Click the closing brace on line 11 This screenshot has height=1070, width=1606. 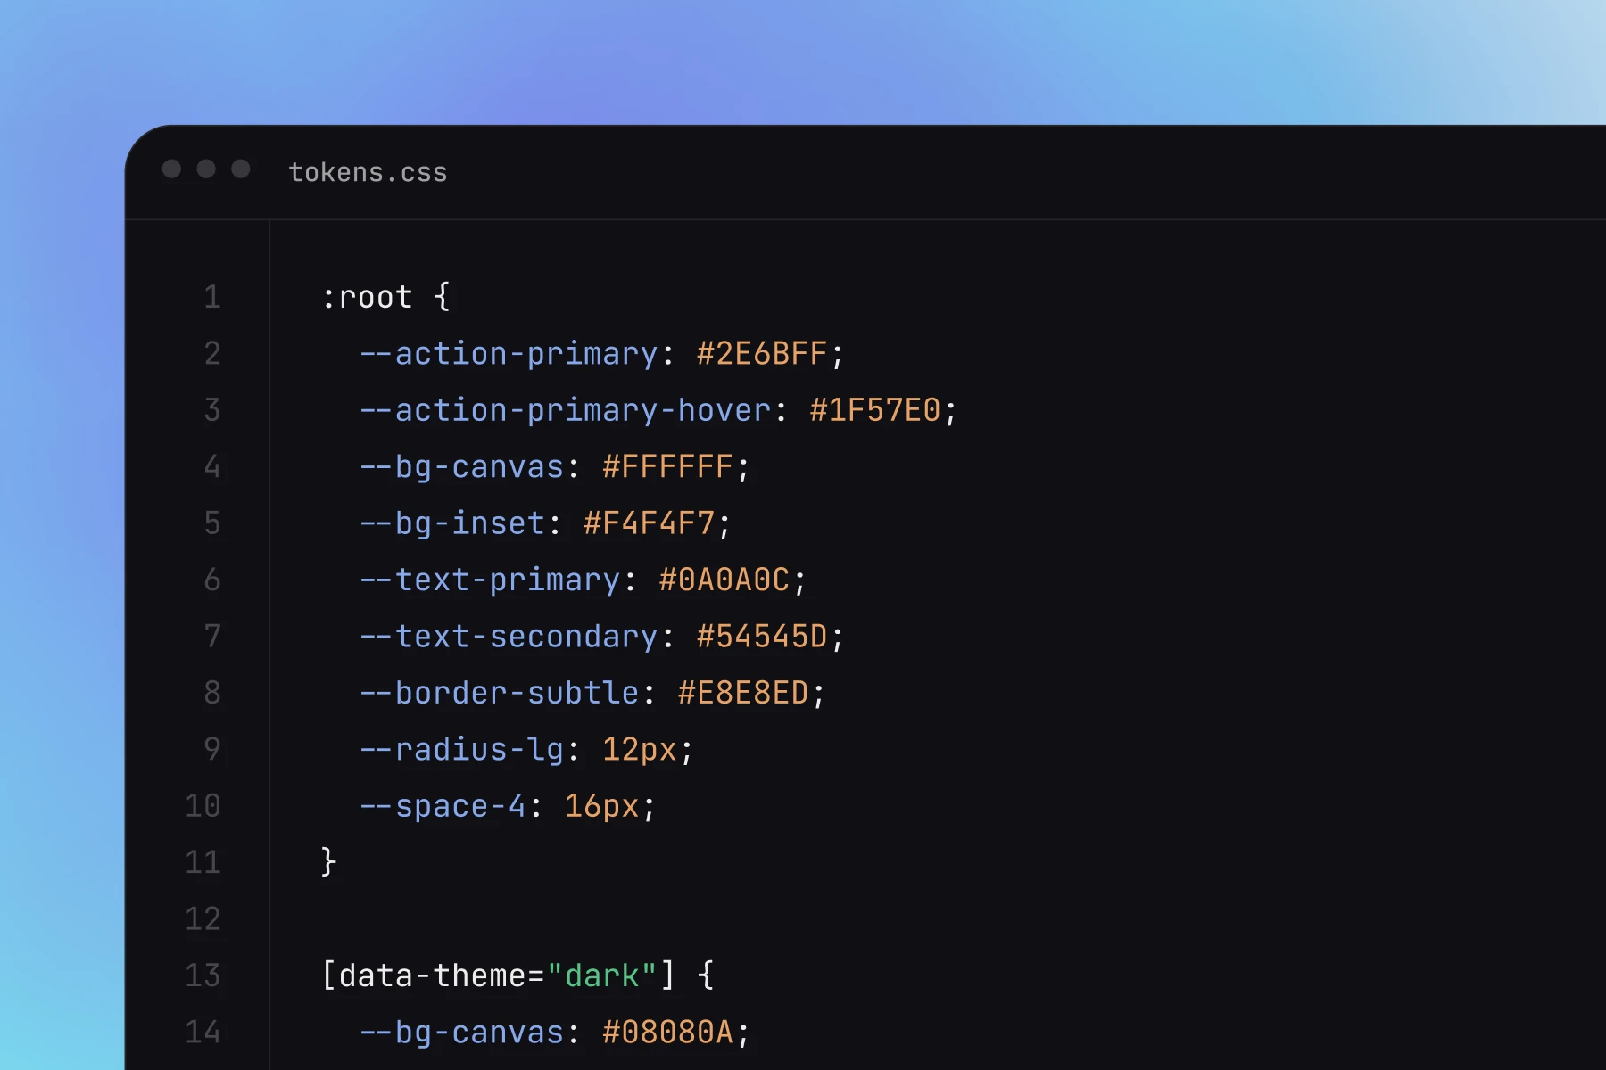tap(329, 862)
